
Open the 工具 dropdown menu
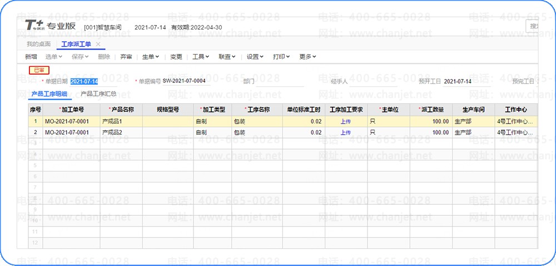(x=201, y=57)
